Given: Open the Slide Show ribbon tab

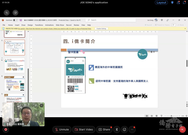Looking at the screenshot, I should [x=60, y=25].
